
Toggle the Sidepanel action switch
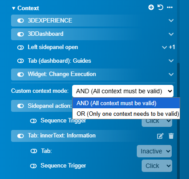(x=20, y=106)
